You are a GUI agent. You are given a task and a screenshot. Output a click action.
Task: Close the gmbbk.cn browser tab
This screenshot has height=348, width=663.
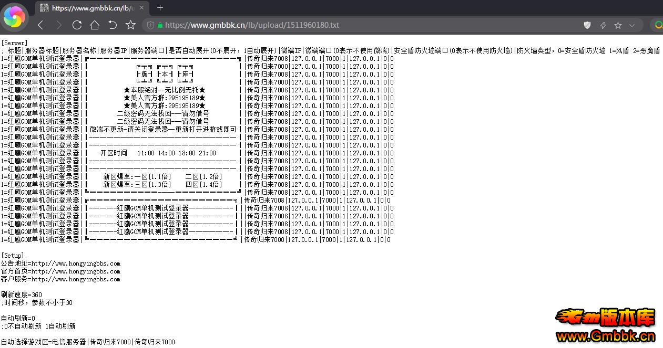pos(142,8)
